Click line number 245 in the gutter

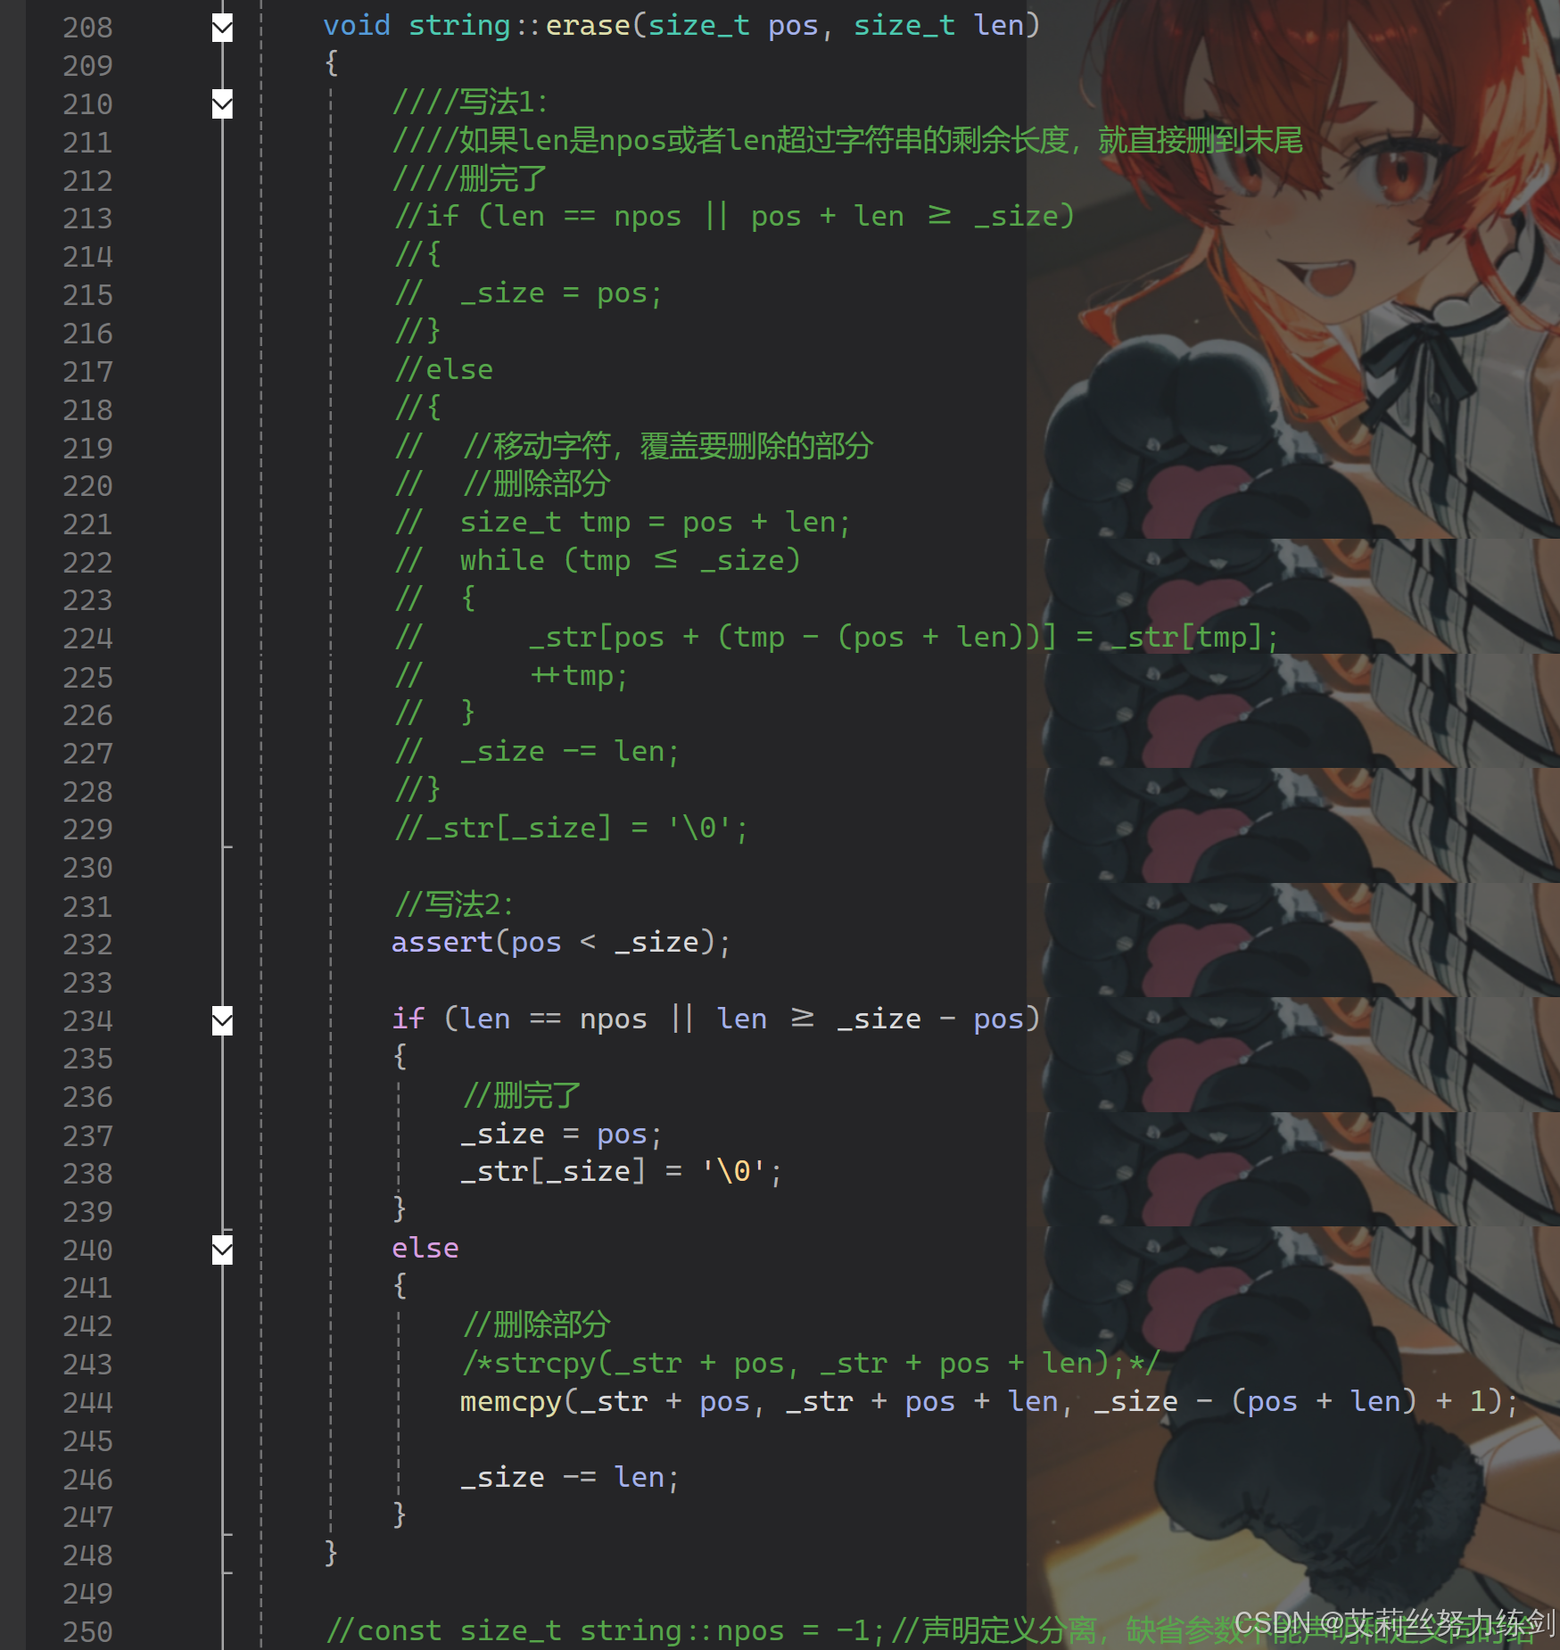click(87, 1441)
